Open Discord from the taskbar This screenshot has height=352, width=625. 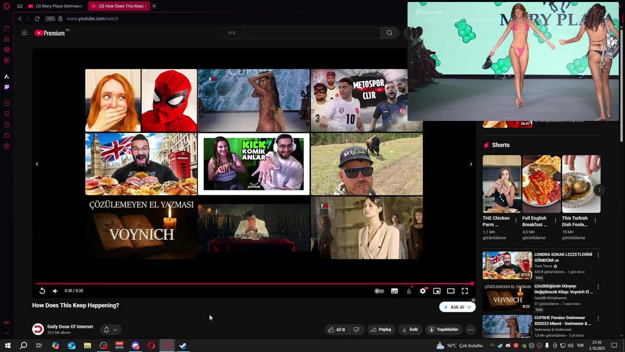[135, 346]
